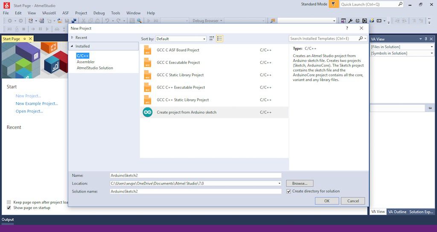Click the New Example Project toolbar icon
The width and height of the screenshot is (437, 232).
(x=41, y=21)
